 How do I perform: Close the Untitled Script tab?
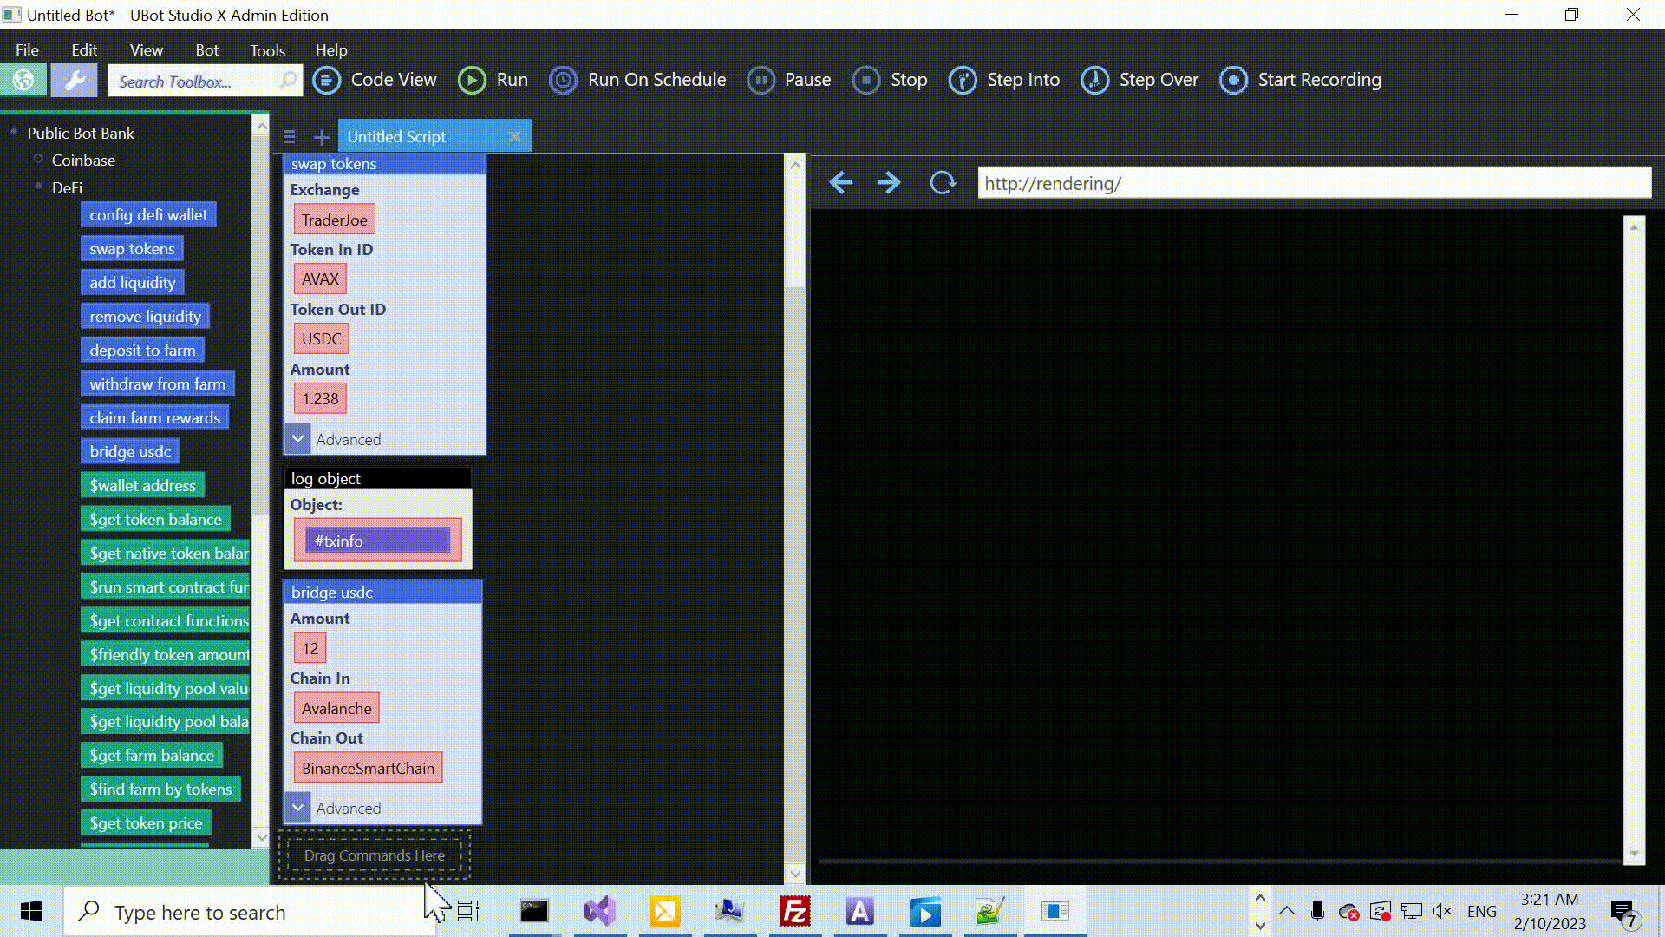(x=515, y=136)
